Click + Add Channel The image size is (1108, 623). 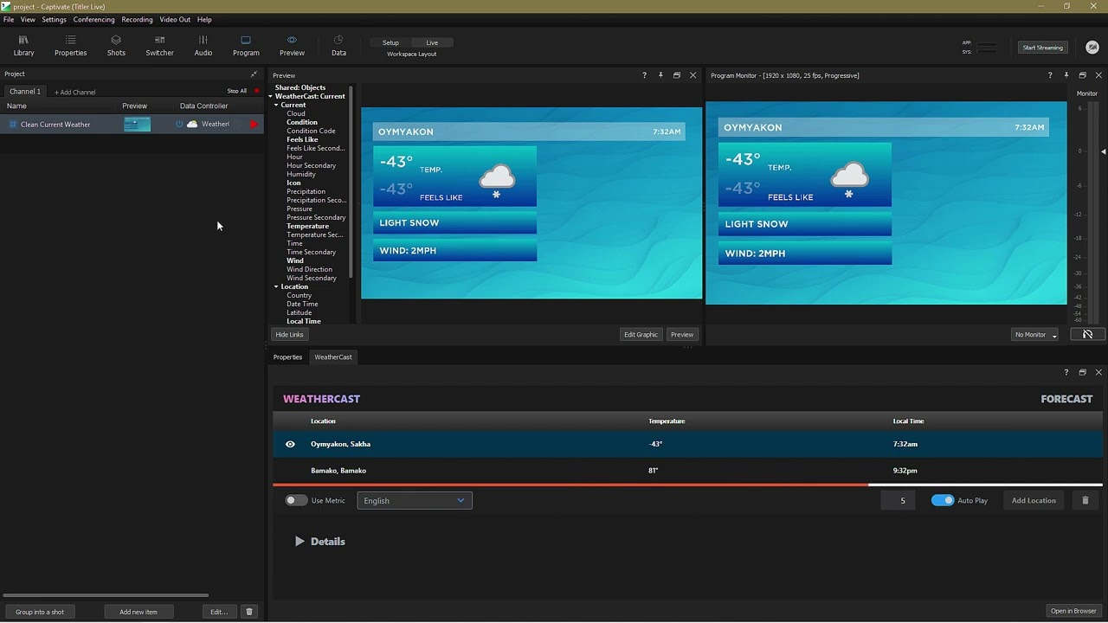[x=75, y=92]
